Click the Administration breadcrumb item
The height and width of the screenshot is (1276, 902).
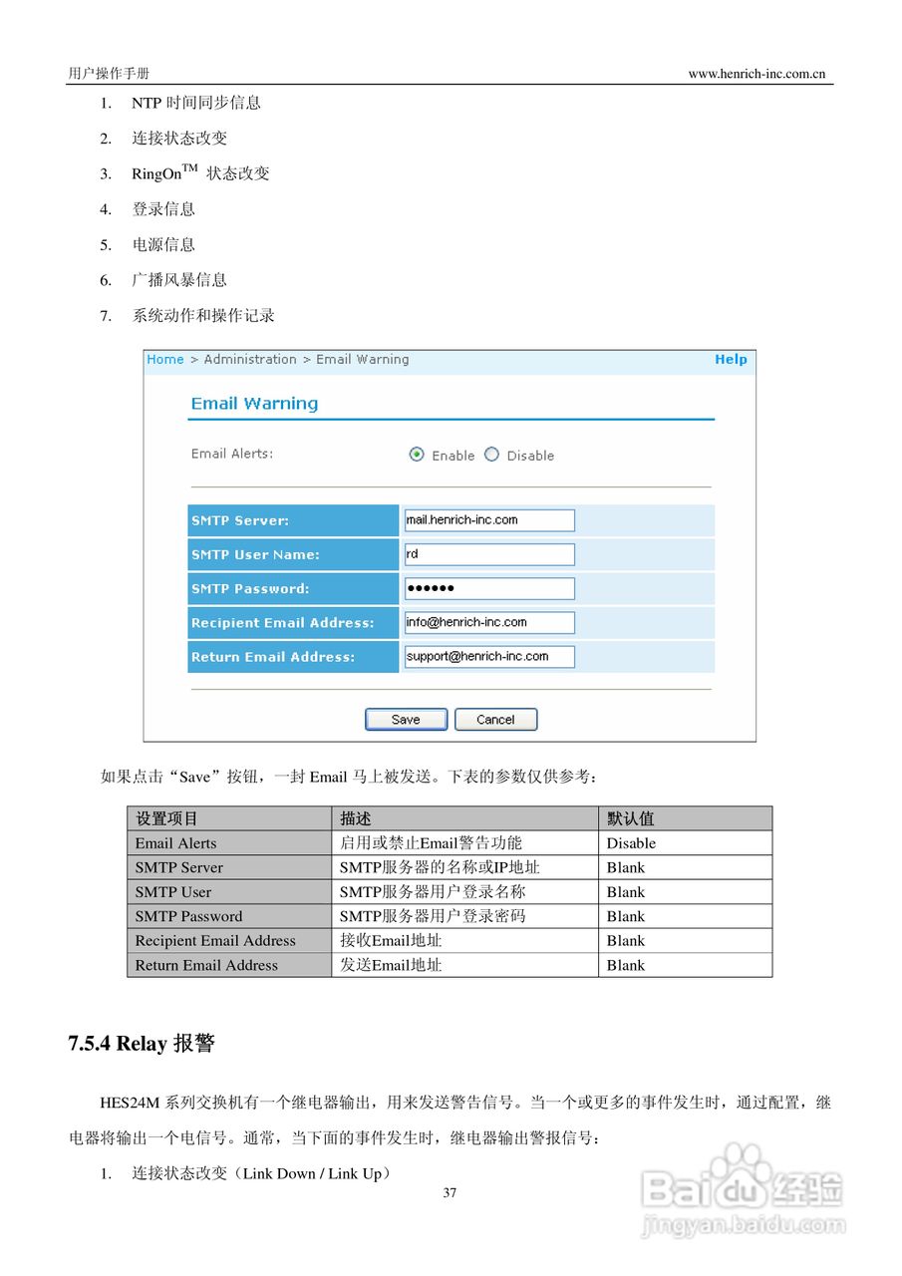point(249,359)
